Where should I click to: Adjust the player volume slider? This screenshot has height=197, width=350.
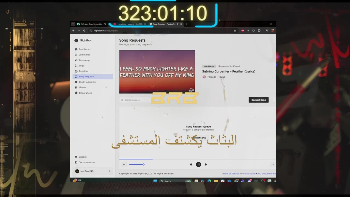click(x=137, y=164)
